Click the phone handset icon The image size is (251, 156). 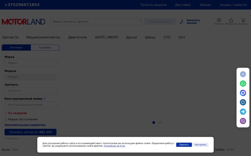181,21
